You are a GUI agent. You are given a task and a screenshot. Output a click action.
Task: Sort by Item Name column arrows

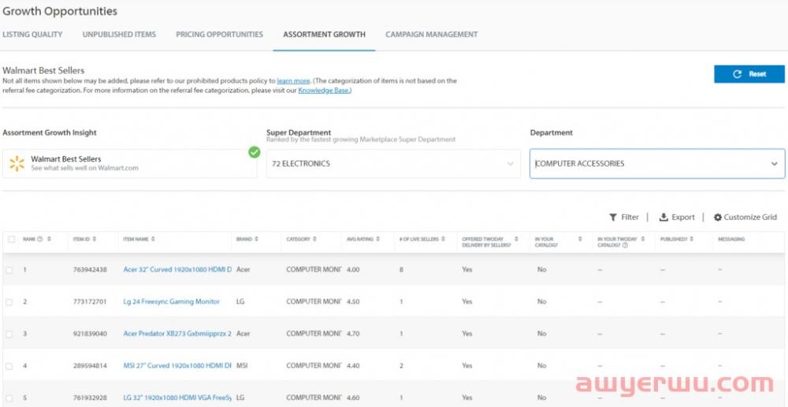(x=153, y=239)
